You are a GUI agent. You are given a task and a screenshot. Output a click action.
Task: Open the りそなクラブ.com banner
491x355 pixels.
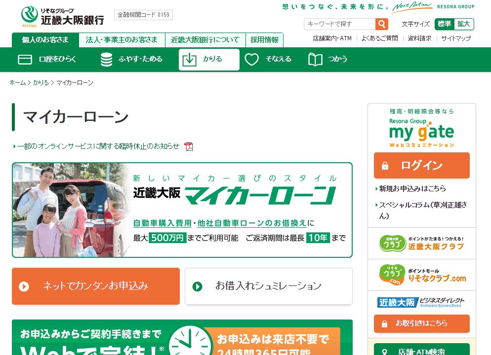coord(422,275)
